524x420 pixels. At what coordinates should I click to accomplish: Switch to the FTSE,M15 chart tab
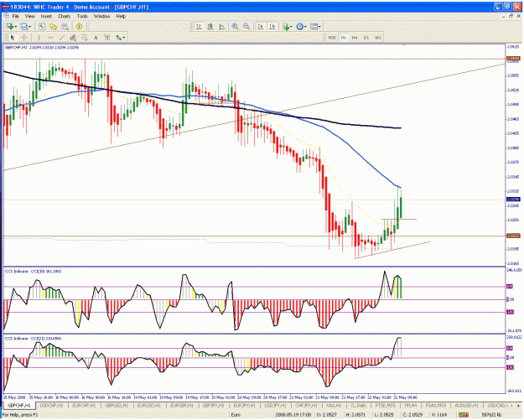tap(385, 406)
